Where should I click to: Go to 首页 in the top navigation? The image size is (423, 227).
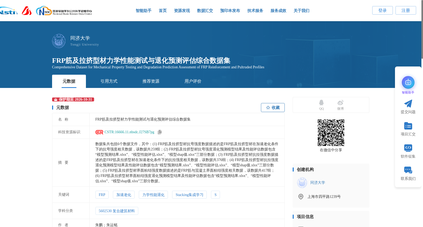tap(163, 11)
